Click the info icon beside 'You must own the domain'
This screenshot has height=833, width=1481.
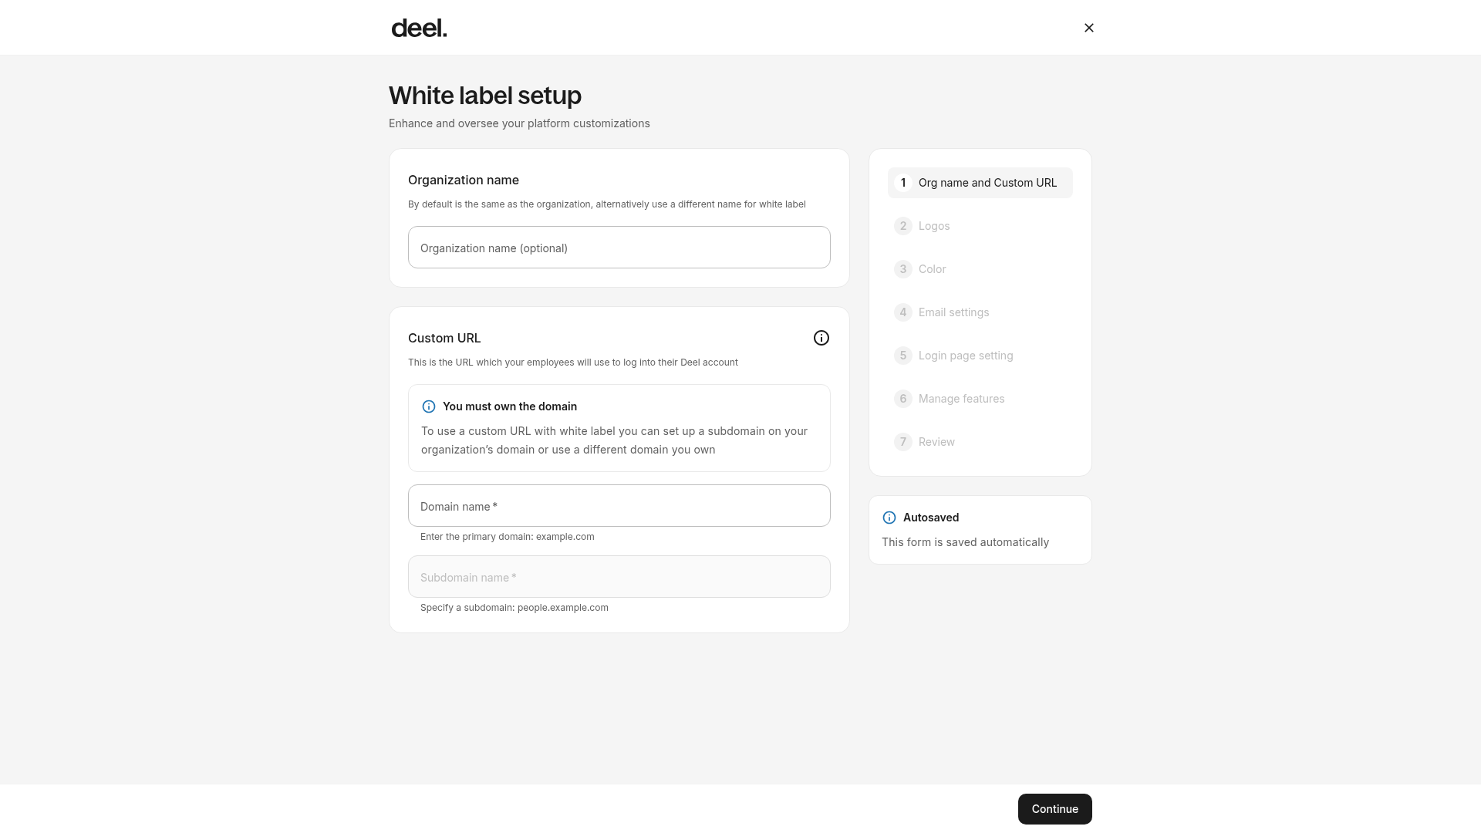[x=429, y=406]
